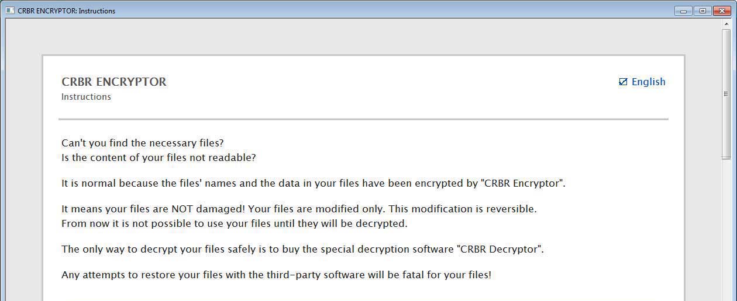Click the application icon in the title bar
737x301 pixels.
(x=10, y=10)
